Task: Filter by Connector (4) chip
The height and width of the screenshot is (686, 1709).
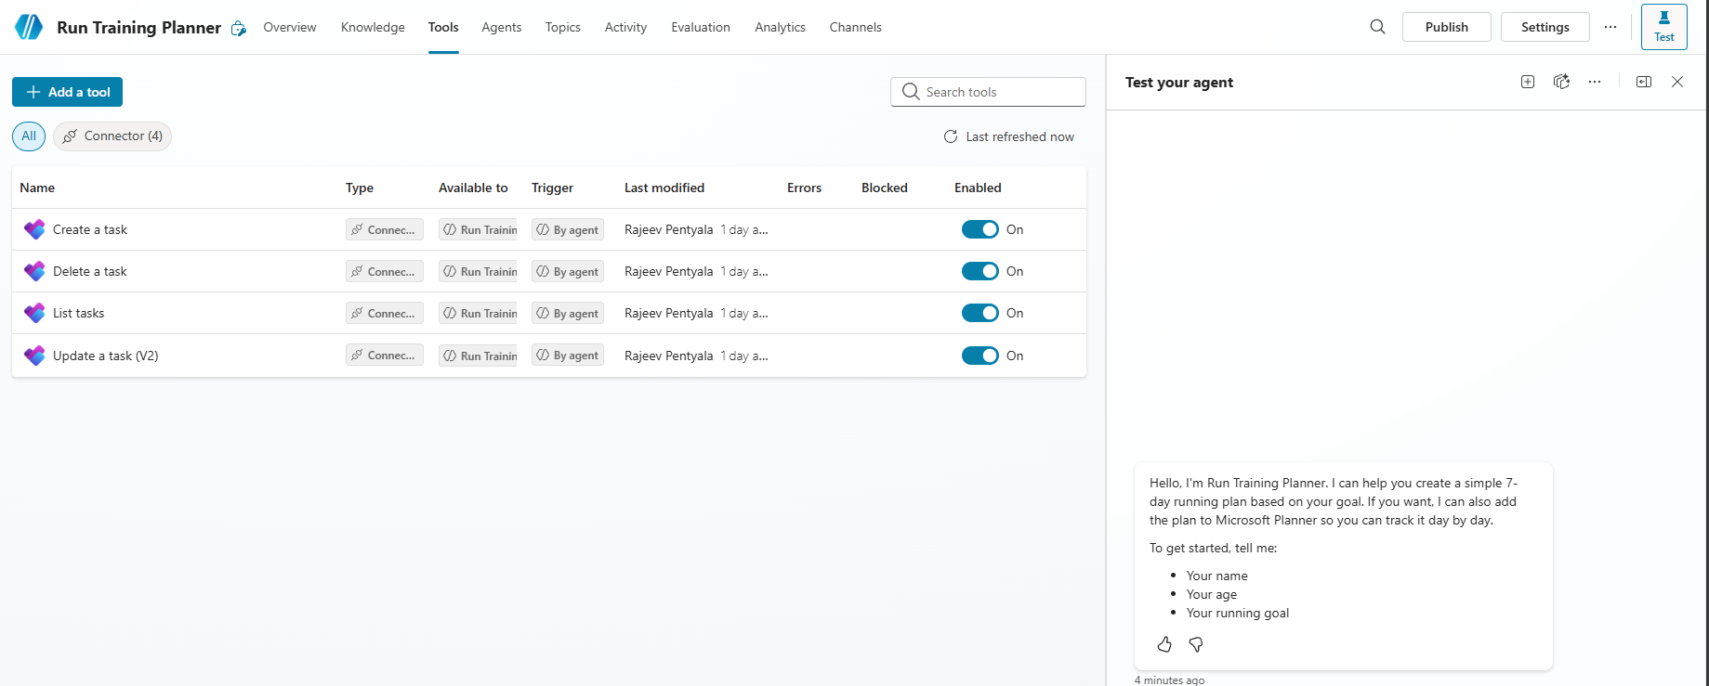Action: (x=112, y=136)
